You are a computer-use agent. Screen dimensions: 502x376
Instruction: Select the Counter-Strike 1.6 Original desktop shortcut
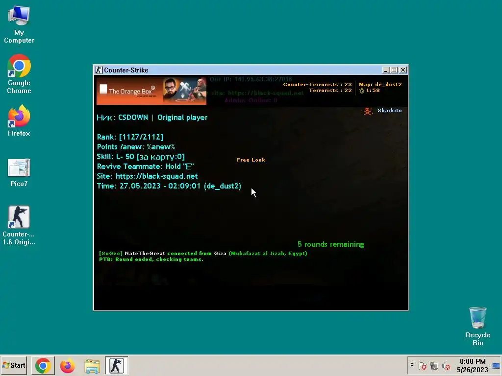coord(19,225)
